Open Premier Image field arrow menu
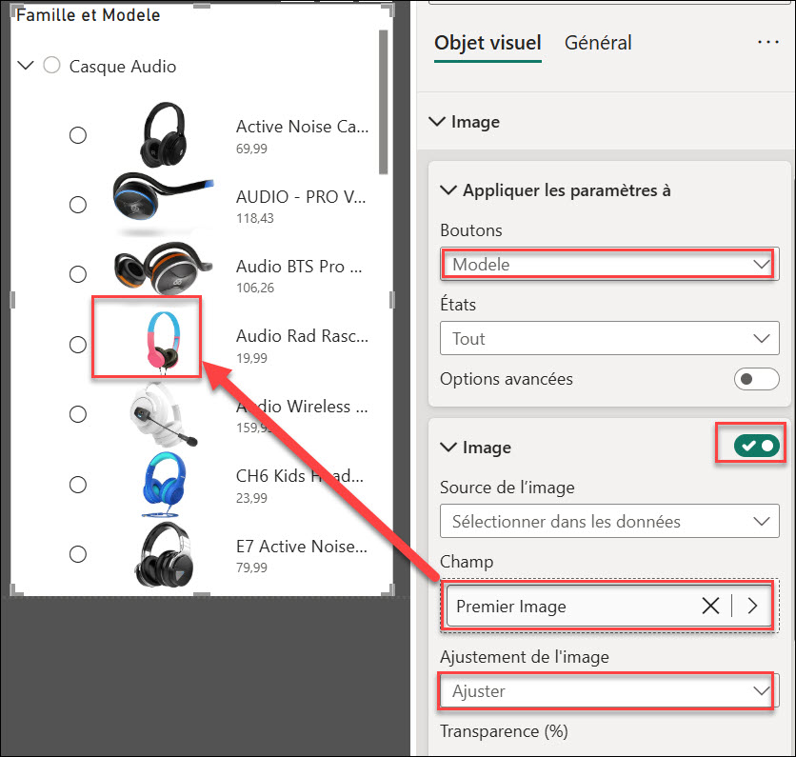This screenshot has height=757, width=796. point(753,607)
